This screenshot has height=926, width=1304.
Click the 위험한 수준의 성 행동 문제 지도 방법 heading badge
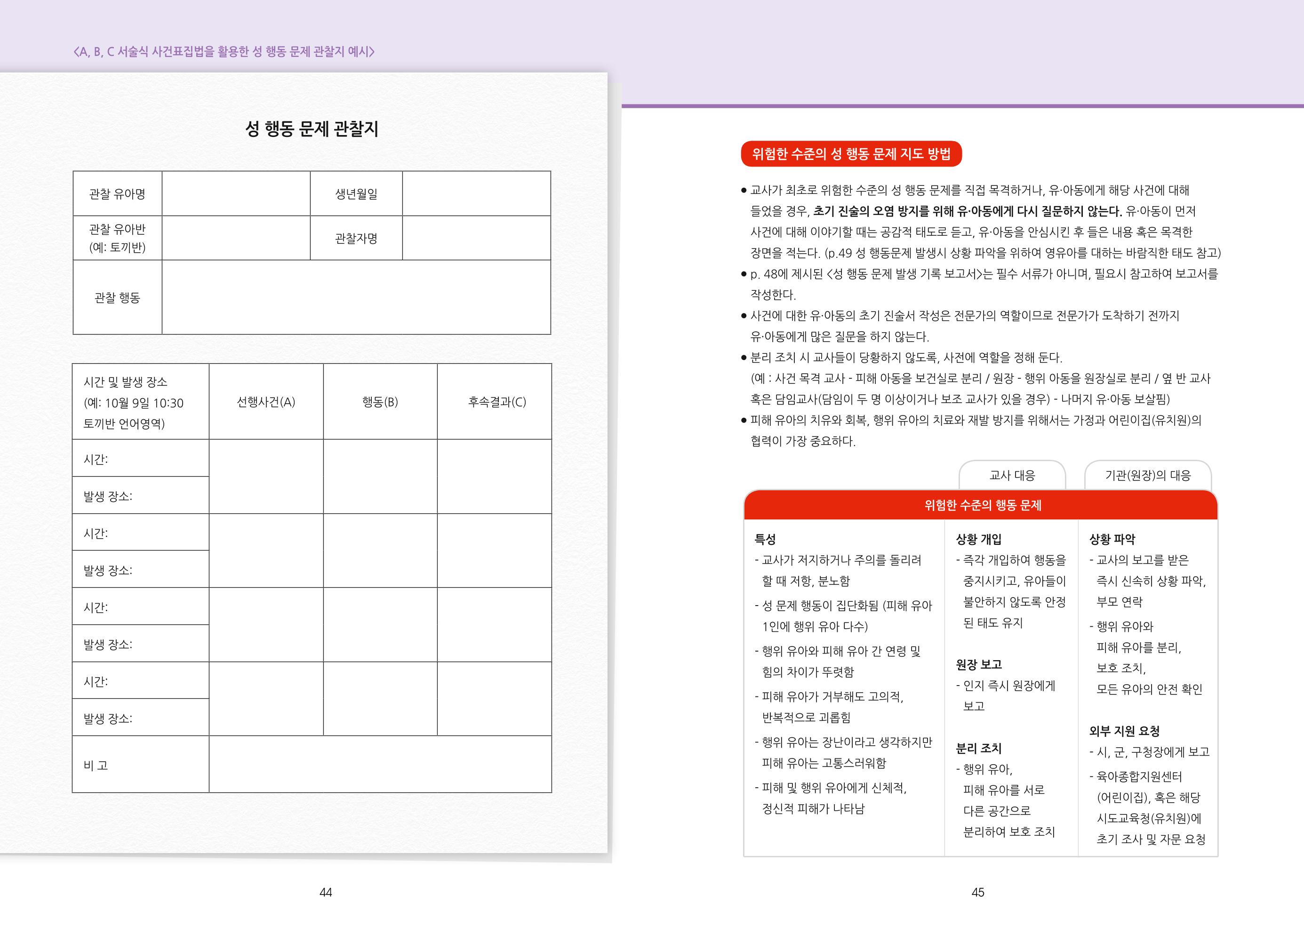851,154
